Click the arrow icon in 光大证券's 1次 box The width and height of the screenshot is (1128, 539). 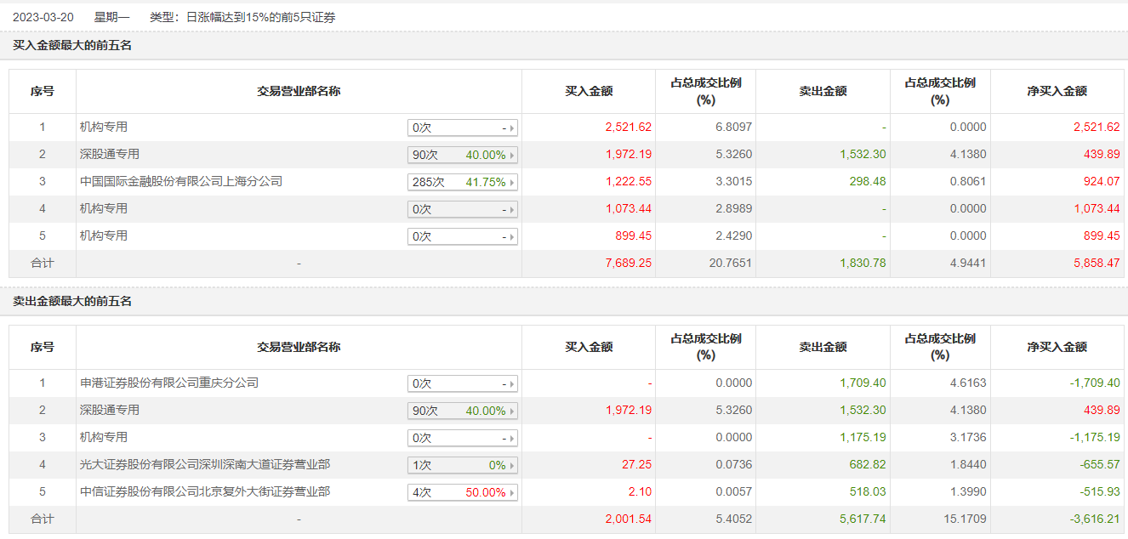coord(512,465)
